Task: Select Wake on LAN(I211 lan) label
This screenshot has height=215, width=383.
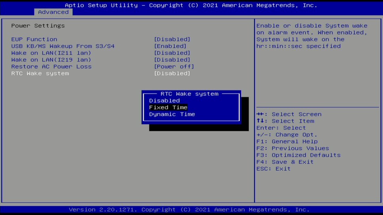Action: (x=51, y=53)
